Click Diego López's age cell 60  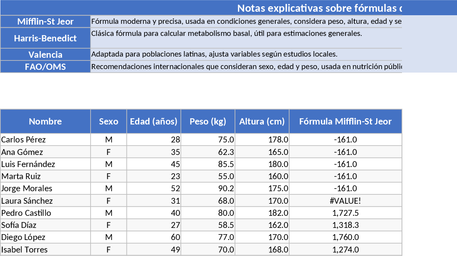click(154, 237)
